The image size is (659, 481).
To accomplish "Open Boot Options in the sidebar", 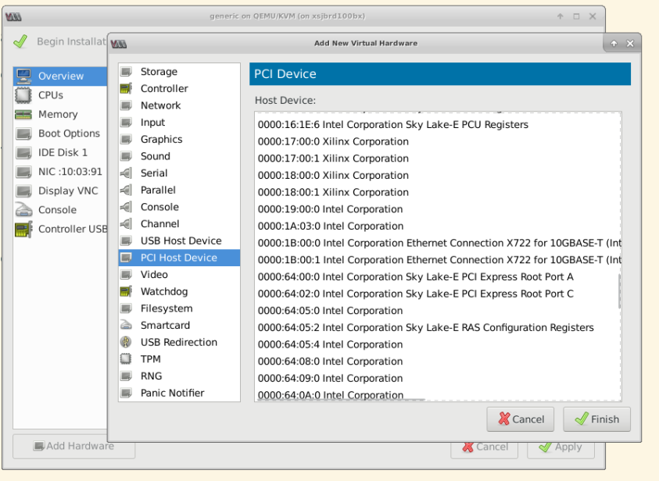I will [69, 134].
